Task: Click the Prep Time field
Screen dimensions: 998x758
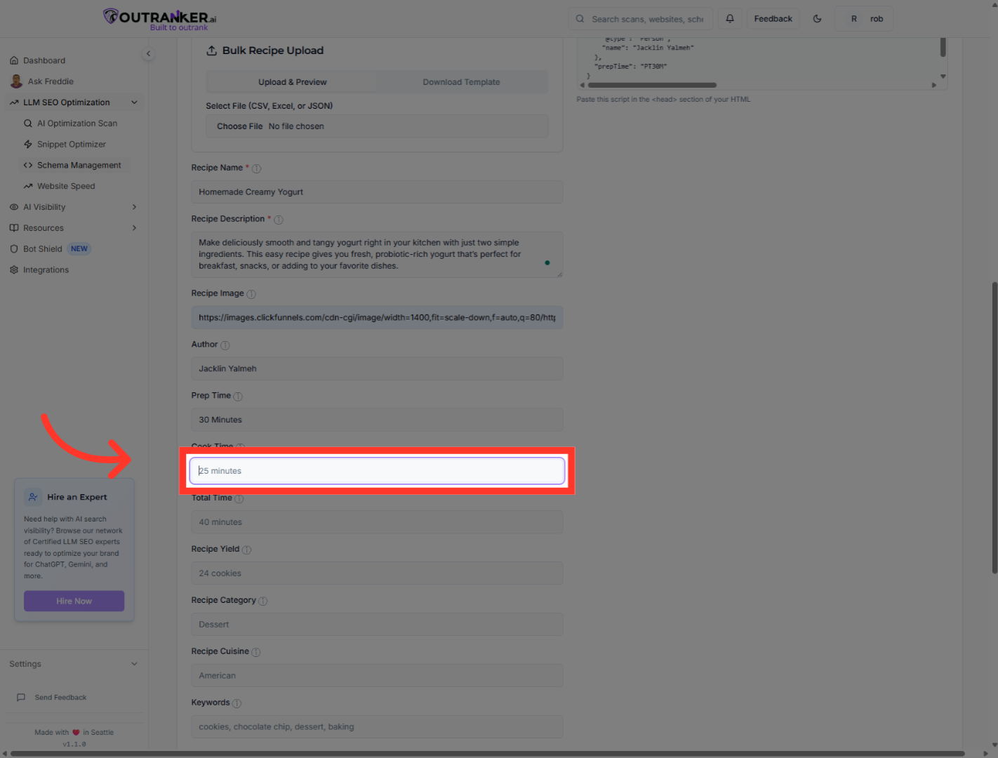Action: coord(377,420)
